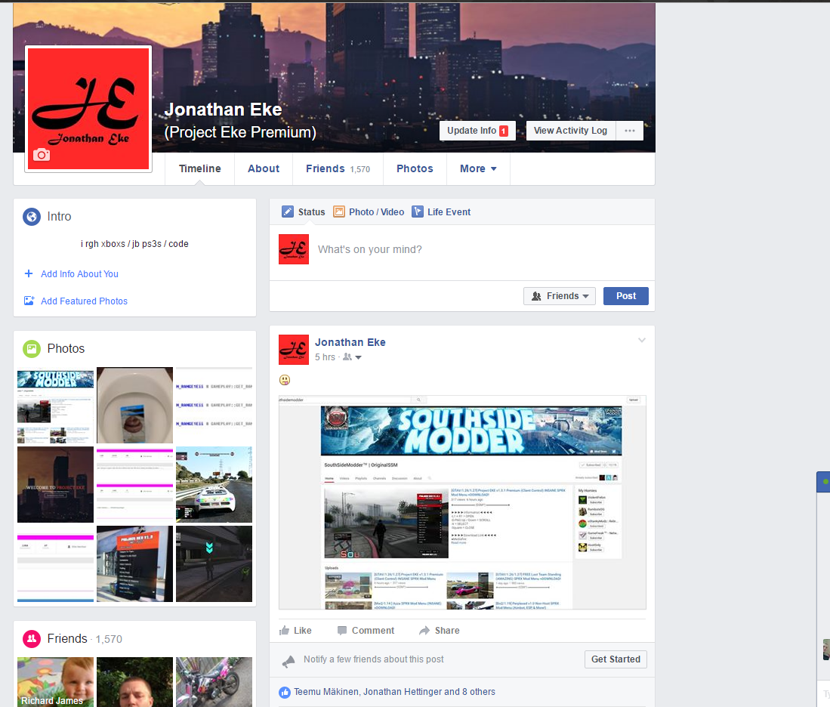Screen dimensions: 830x707
Task: Open the toilet photo thumbnail
Action: pyautogui.click(x=135, y=405)
